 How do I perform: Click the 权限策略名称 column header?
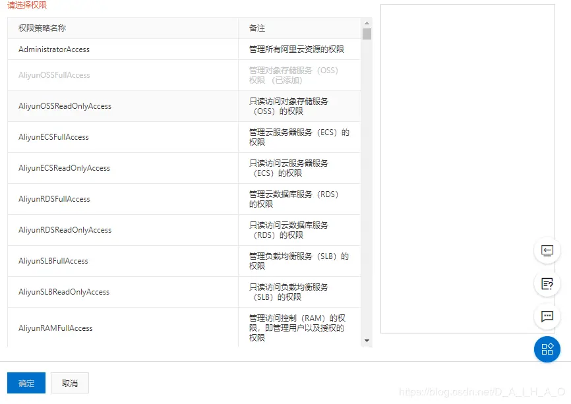(42, 28)
